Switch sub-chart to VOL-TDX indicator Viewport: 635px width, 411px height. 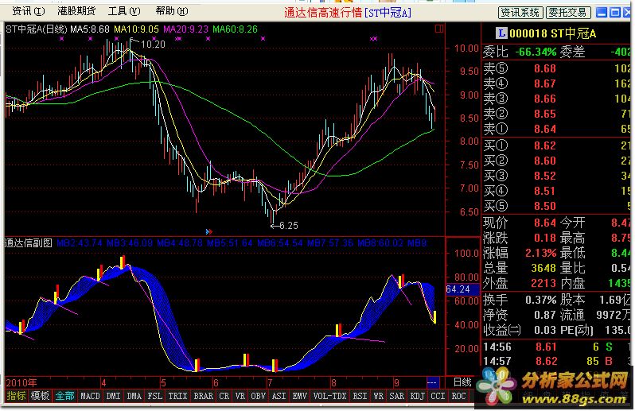(329, 396)
